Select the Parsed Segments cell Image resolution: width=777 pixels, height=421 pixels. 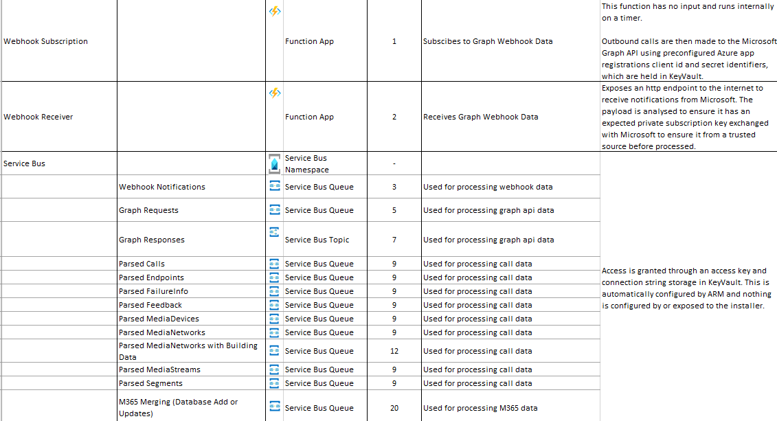191,383
